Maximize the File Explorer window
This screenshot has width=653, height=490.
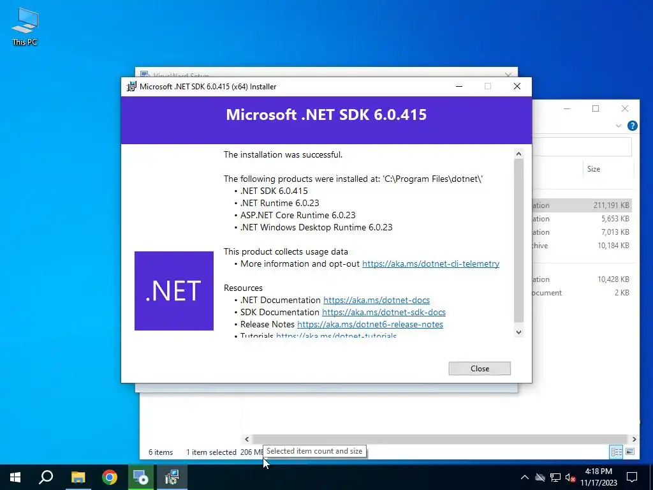click(x=596, y=108)
